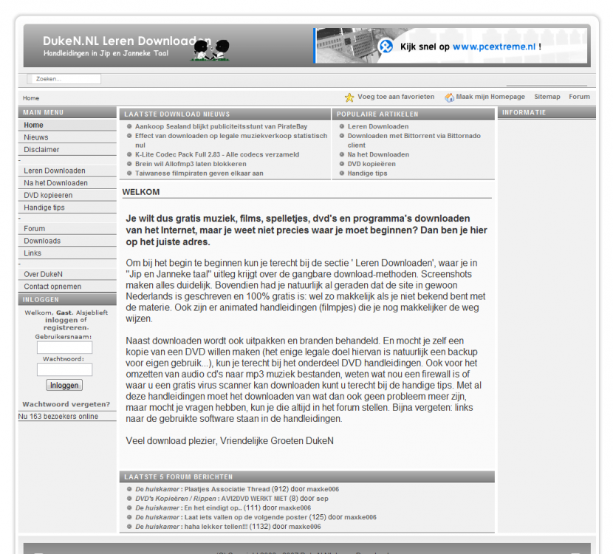Open DVD kopieeren in the sidebar menu

click(x=48, y=195)
